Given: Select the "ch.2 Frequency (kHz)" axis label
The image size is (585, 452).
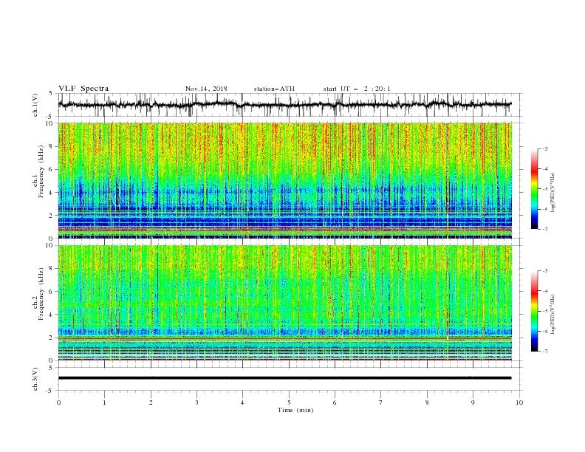Looking at the screenshot, I should pos(39,294).
